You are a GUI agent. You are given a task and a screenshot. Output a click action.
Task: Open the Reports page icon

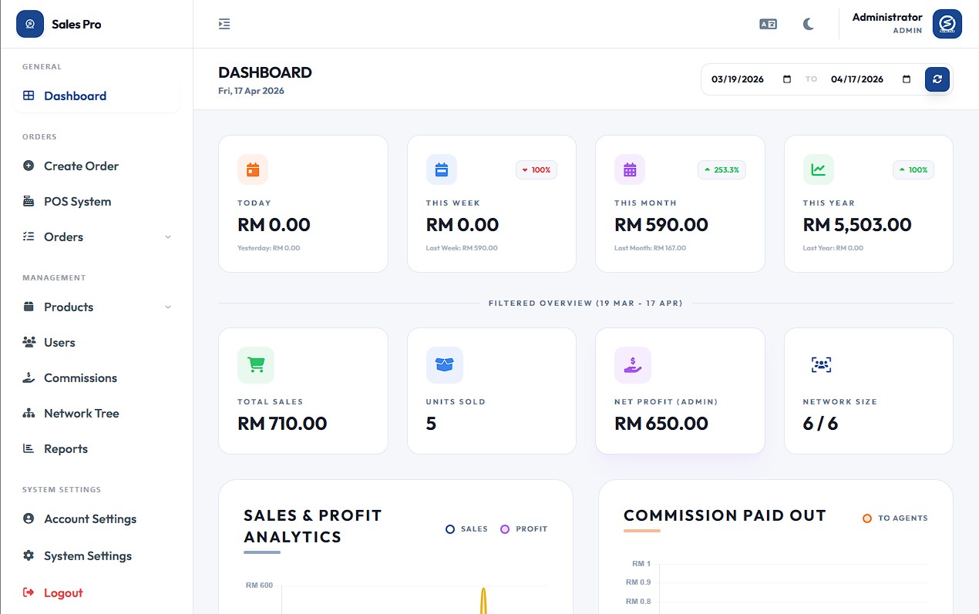coord(27,448)
